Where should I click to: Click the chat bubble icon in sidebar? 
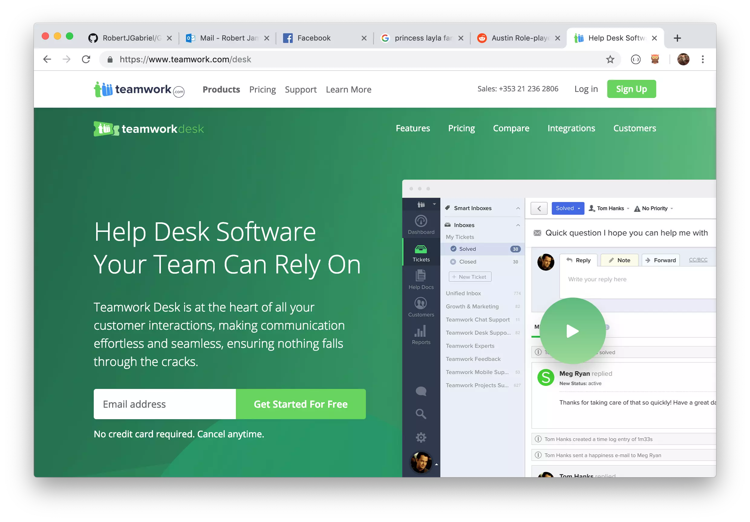(421, 391)
